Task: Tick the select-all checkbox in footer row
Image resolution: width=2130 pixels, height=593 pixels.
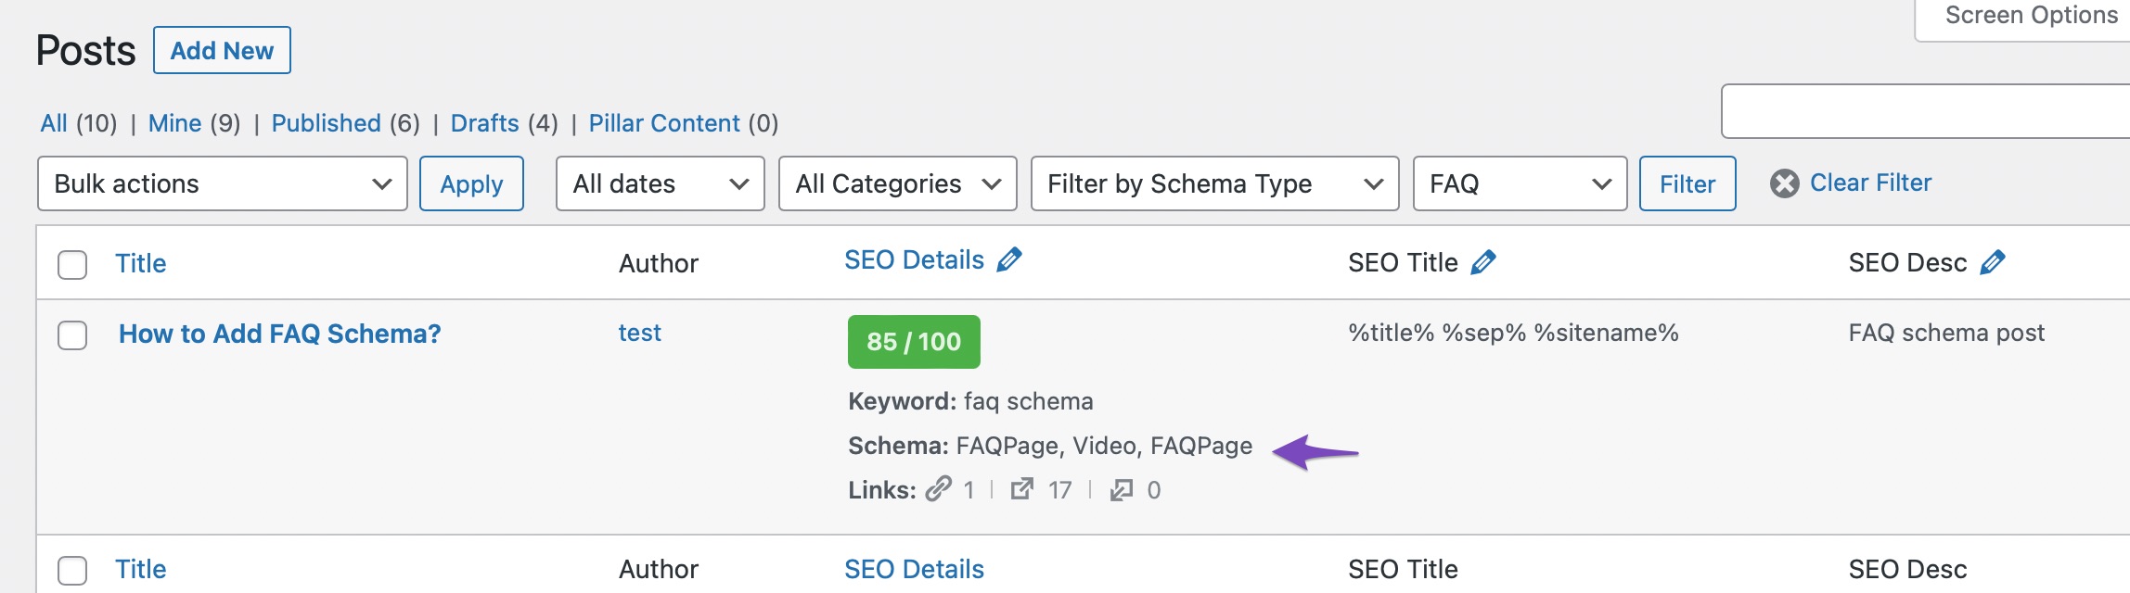Action: [x=72, y=570]
